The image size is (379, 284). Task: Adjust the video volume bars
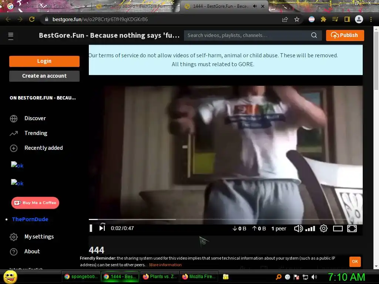pyautogui.click(x=310, y=229)
